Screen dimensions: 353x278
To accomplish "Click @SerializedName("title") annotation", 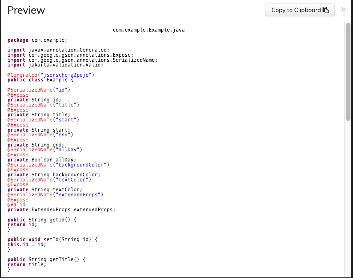I will tap(43, 105).
